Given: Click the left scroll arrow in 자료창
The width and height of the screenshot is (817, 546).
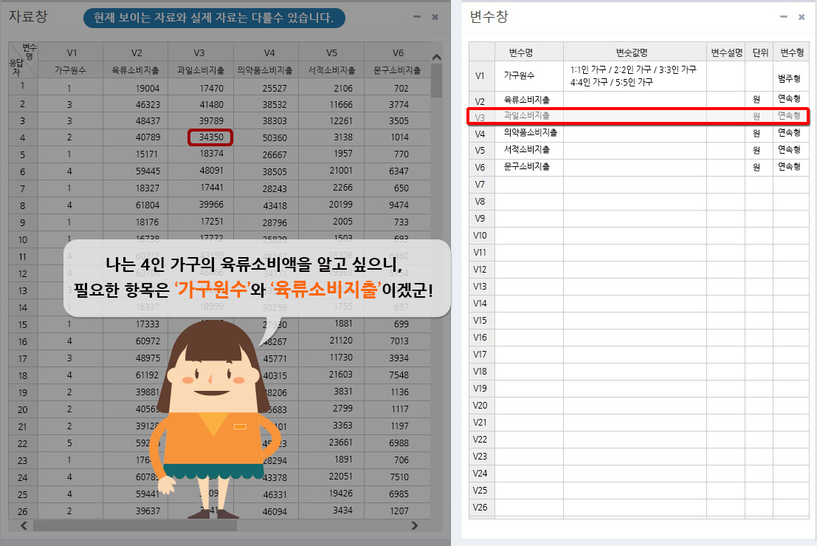Looking at the screenshot, I should [x=24, y=525].
